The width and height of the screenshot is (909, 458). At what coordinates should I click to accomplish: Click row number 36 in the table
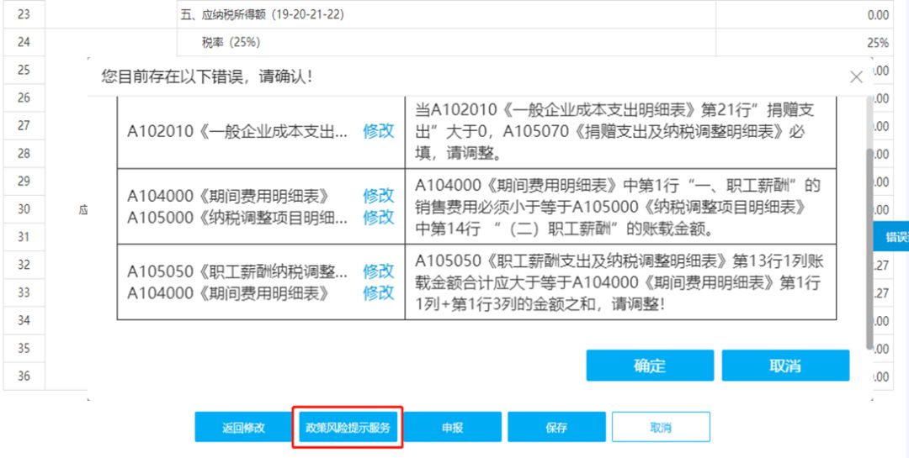[24, 376]
